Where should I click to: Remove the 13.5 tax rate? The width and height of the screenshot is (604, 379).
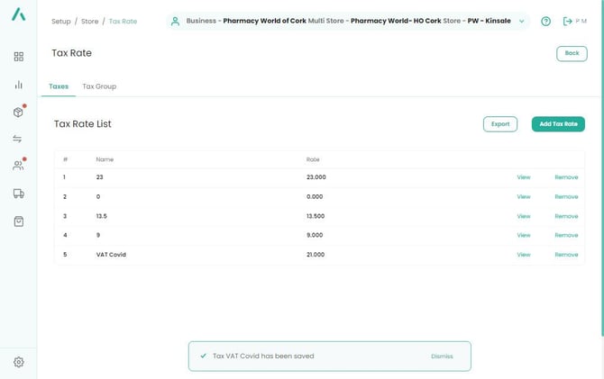(x=566, y=216)
